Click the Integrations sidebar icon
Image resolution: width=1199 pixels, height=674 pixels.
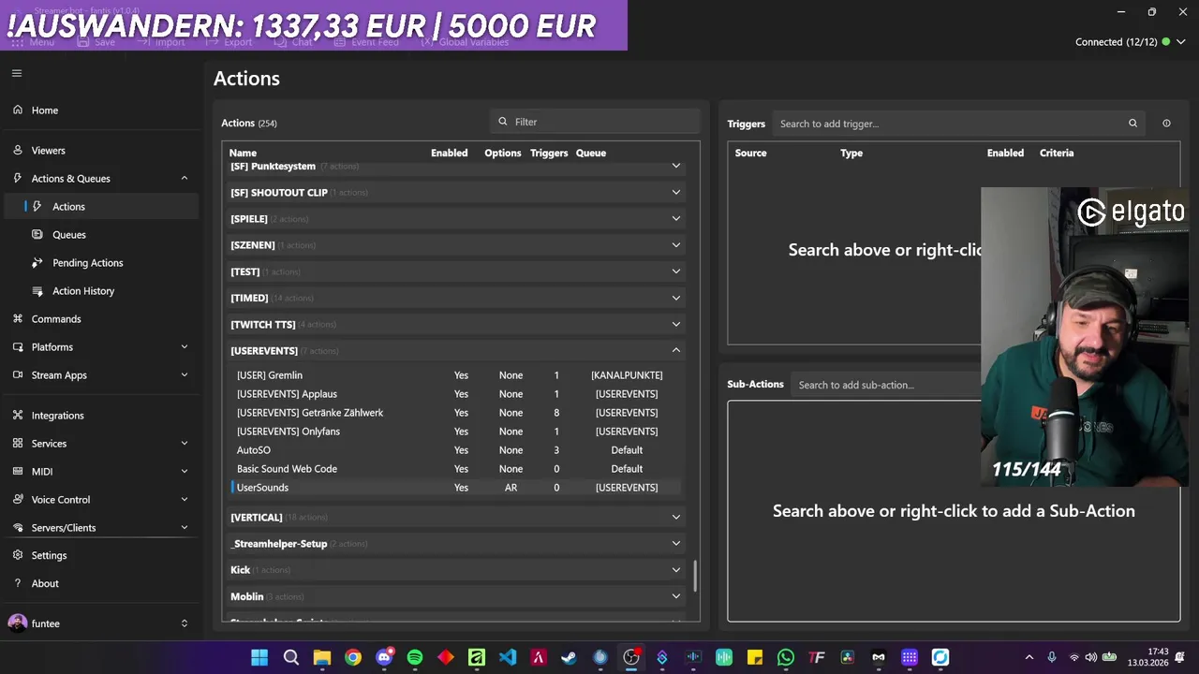[x=18, y=415]
